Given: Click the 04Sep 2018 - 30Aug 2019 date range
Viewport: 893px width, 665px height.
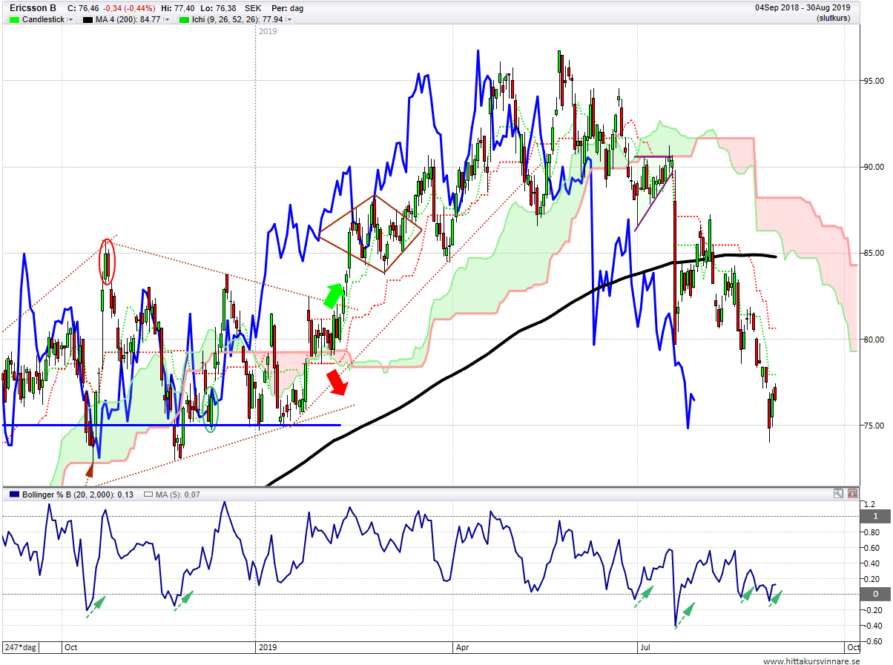Looking at the screenshot, I should click(x=803, y=7).
